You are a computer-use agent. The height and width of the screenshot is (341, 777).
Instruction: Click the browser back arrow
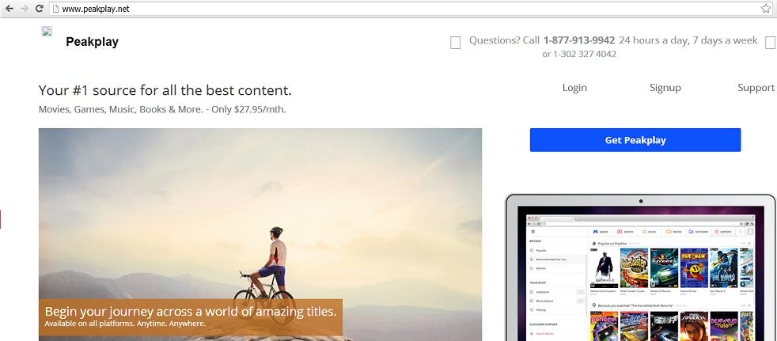click(9, 8)
